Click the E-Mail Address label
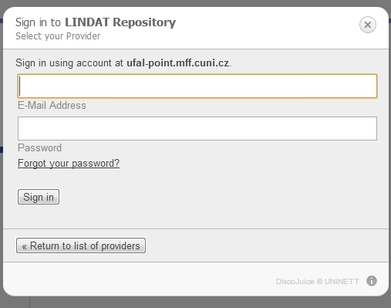391x308 pixels. point(52,105)
